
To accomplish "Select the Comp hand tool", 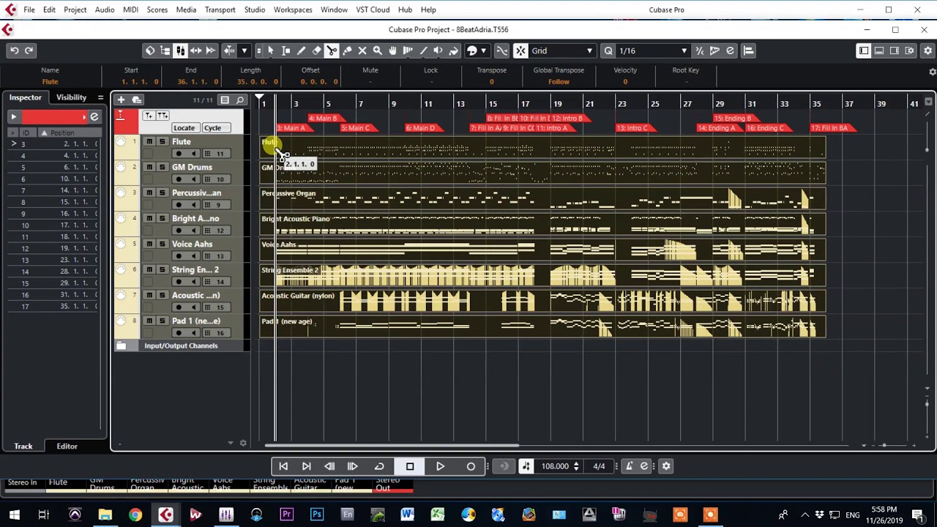I will 393,51.
